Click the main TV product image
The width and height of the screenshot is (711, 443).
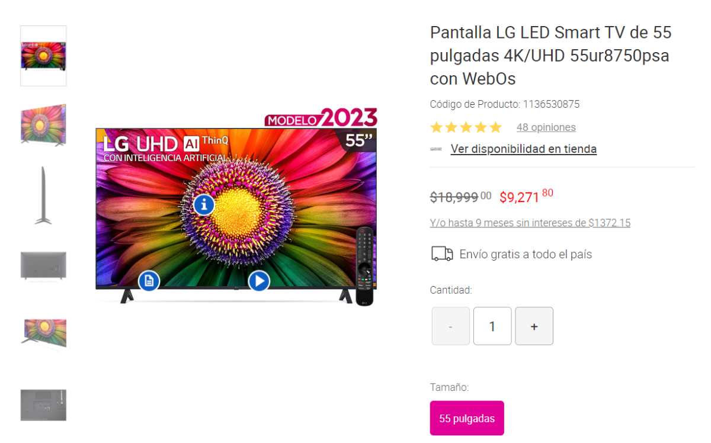tap(236, 206)
